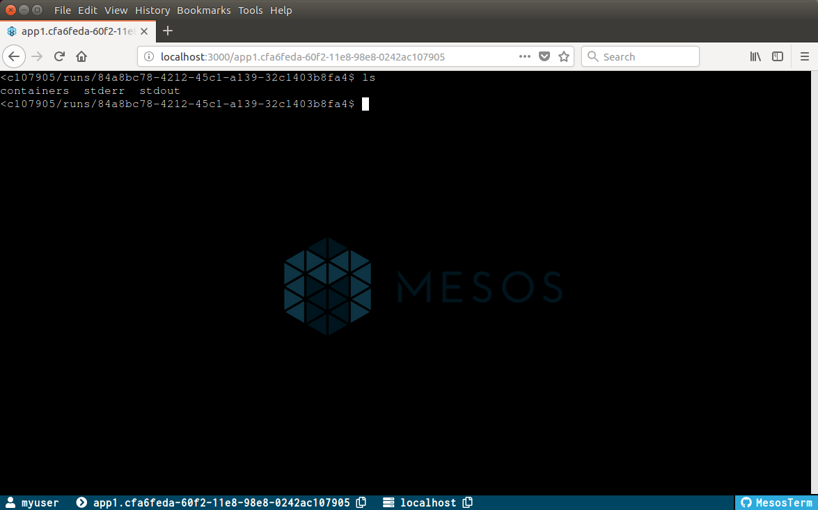Click the vertical scrollbar of the terminal

click(815, 282)
